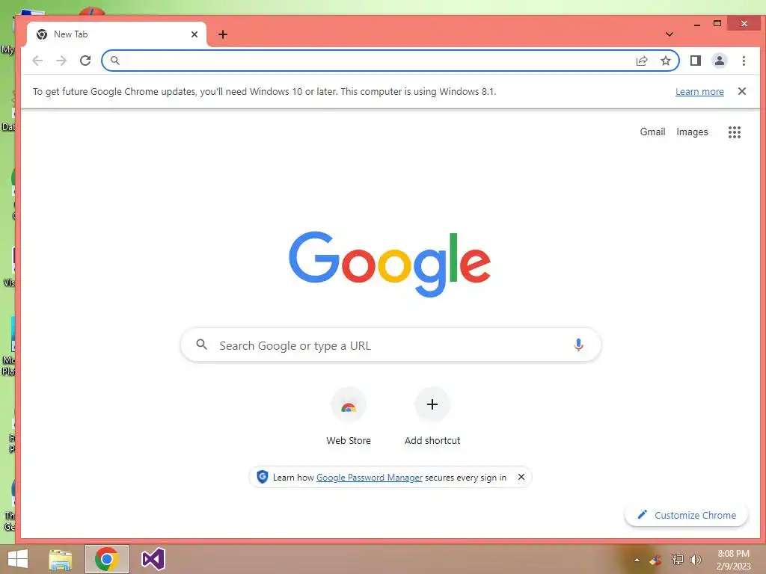Image resolution: width=766 pixels, height=574 pixels.
Task: Click the Password Manager shield icon
Action: pyautogui.click(x=263, y=477)
